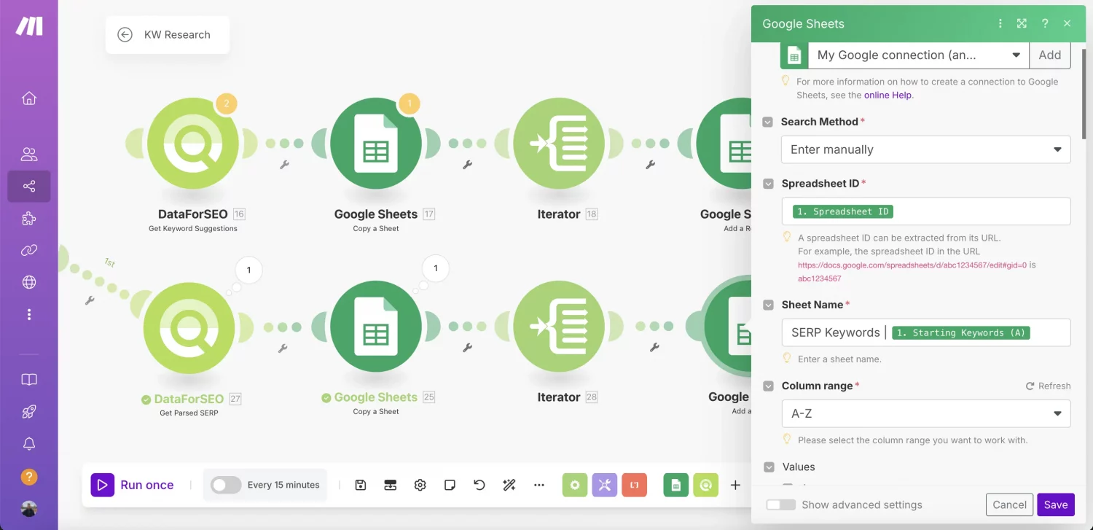Open DataForSEO Get Keyword Suggestions module
This screenshot has height=530, width=1093.
coord(193,144)
